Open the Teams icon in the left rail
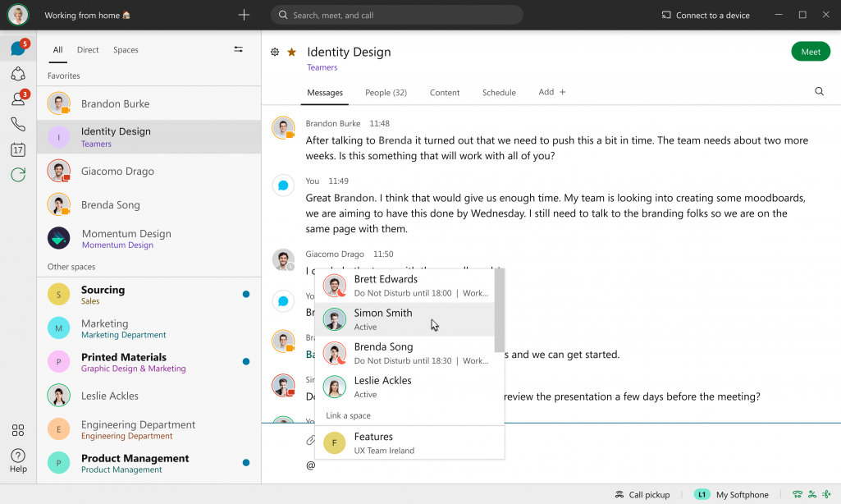Screen dimensions: 841x504 point(17,75)
